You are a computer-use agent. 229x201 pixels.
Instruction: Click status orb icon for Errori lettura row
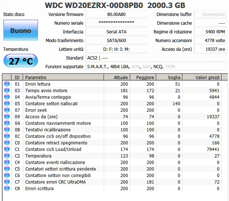click(7, 84)
